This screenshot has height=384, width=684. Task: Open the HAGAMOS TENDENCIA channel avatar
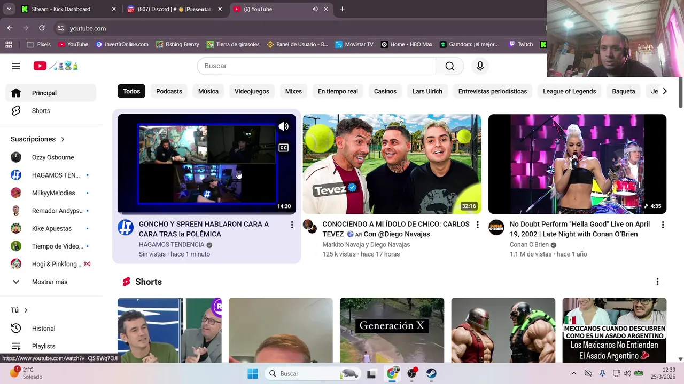click(126, 227)
